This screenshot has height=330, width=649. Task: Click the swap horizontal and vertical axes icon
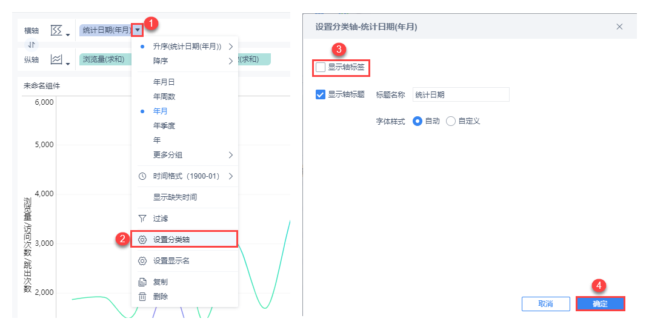[32, 45]
